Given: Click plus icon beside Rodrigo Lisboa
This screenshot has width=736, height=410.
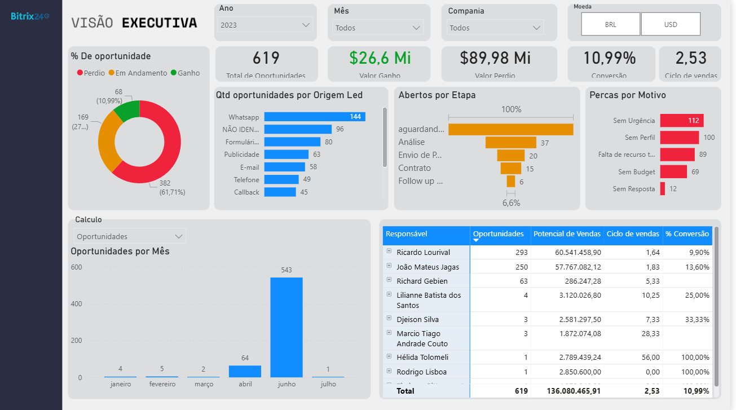Looking at the screenshot, I should point(389,371).
